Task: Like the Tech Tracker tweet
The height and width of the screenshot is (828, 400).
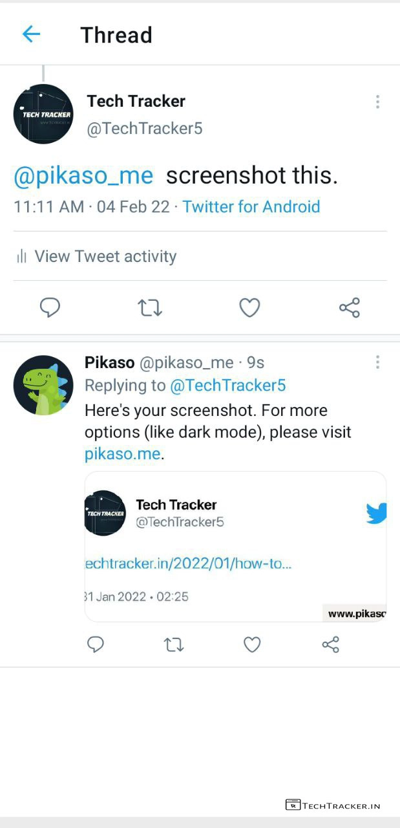Action: (x=249, y=308)
